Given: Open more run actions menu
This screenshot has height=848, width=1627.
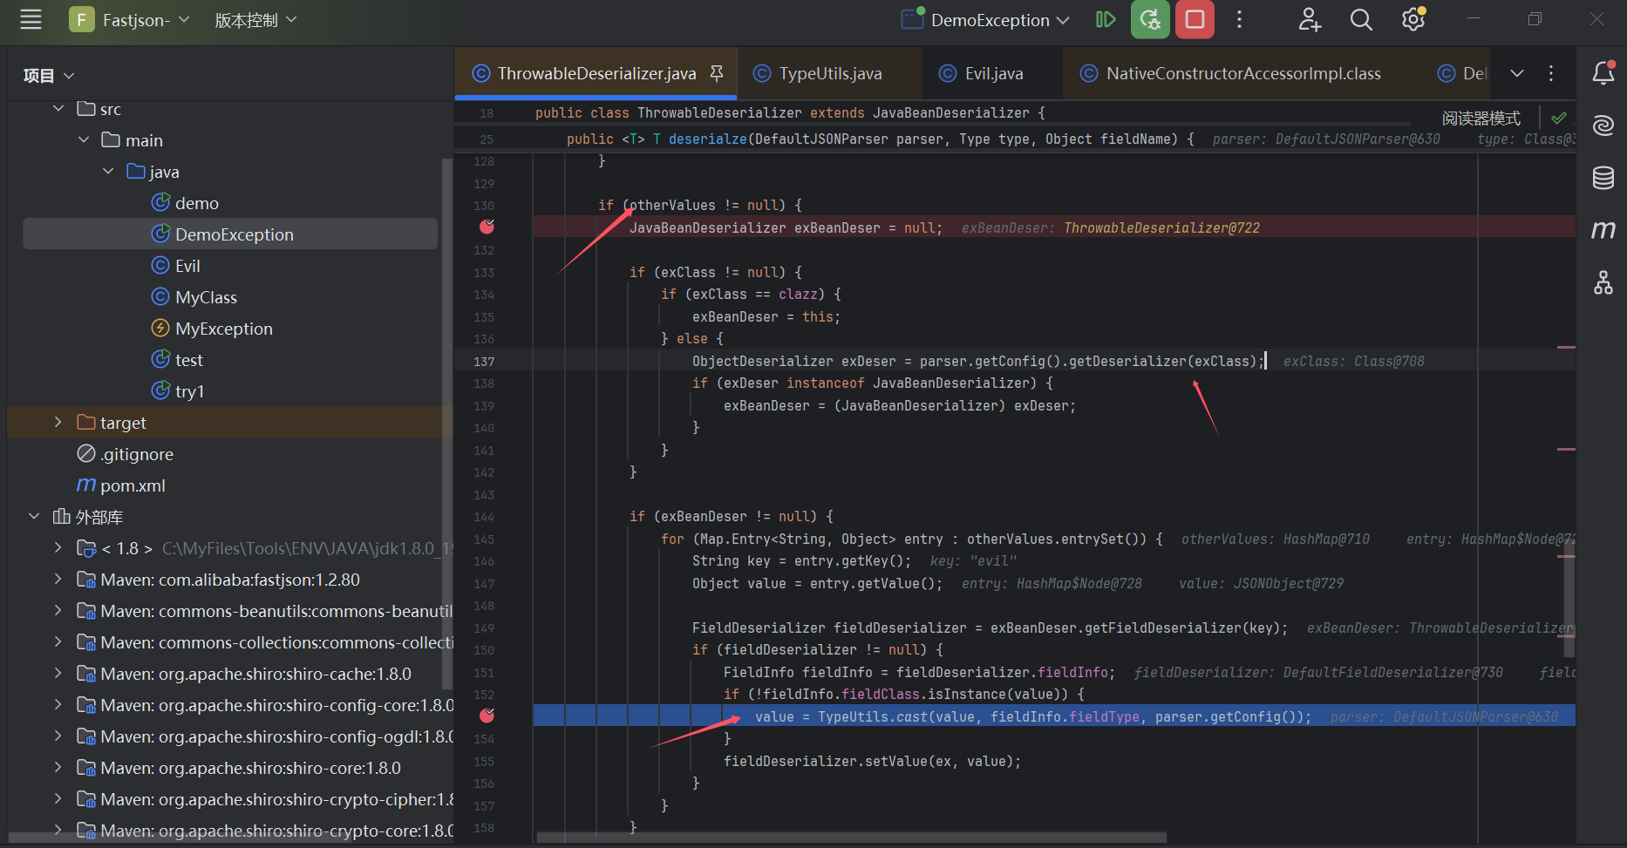Looking at the screenshot, I should [x=1239, y=19].
